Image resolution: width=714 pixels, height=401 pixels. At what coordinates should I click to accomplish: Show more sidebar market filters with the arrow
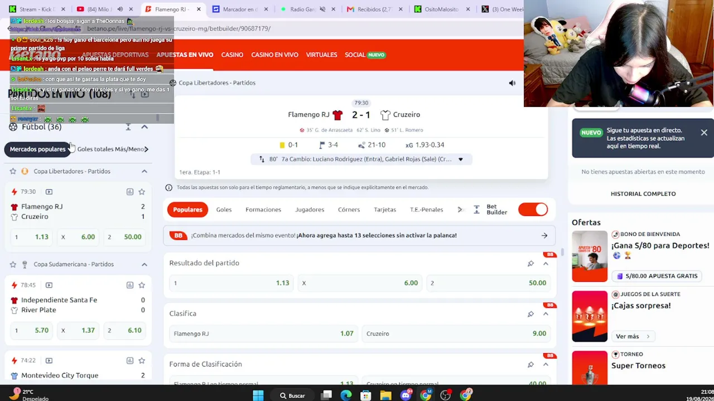[146, 149]
